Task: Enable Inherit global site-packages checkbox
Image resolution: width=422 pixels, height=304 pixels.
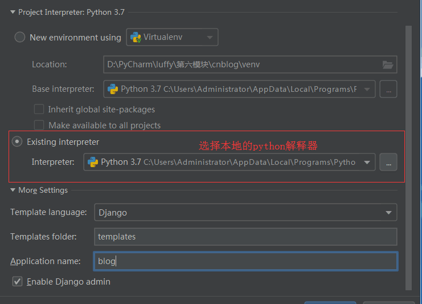Action: [x=39, y=110]
